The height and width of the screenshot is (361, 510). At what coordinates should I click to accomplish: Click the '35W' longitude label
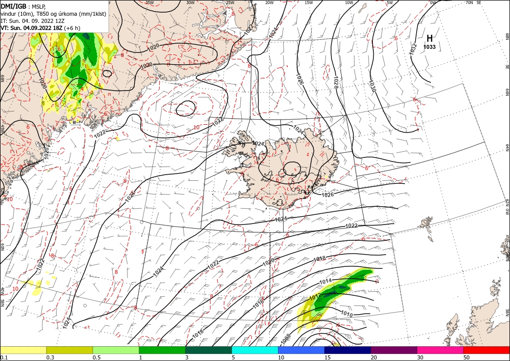(x=149, y=3)
